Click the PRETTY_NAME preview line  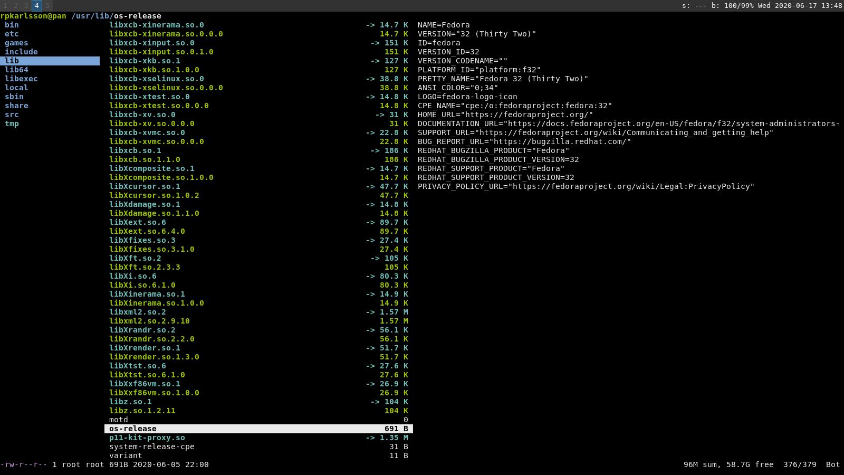503,79
